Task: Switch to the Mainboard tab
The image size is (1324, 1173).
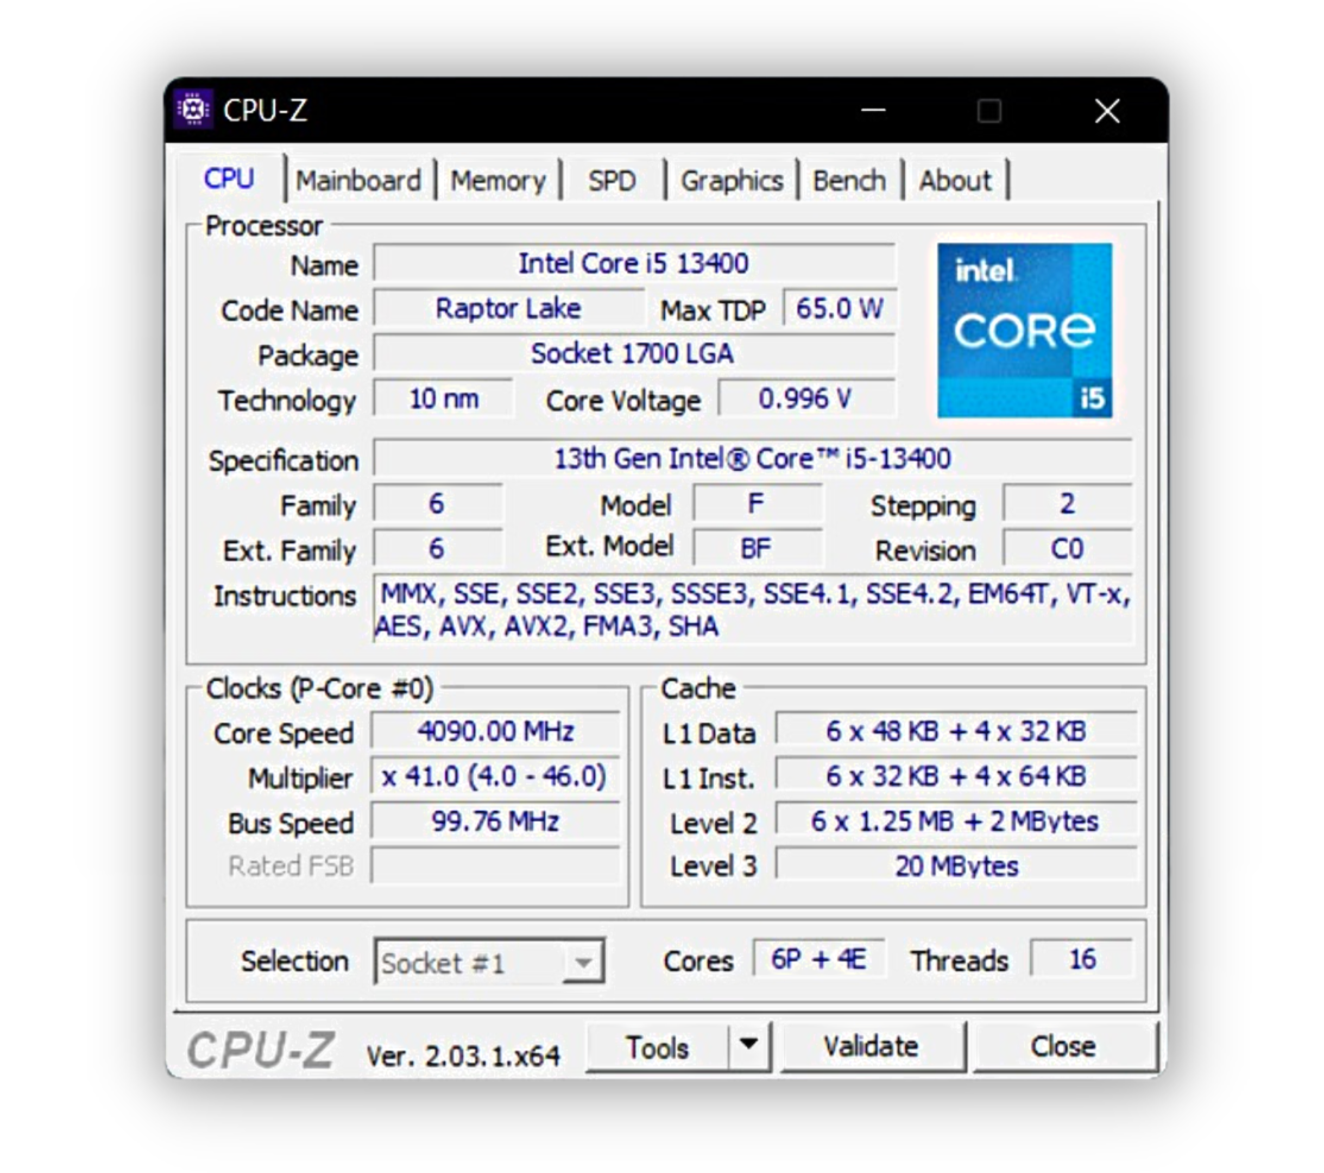Action: coord(358,181)
